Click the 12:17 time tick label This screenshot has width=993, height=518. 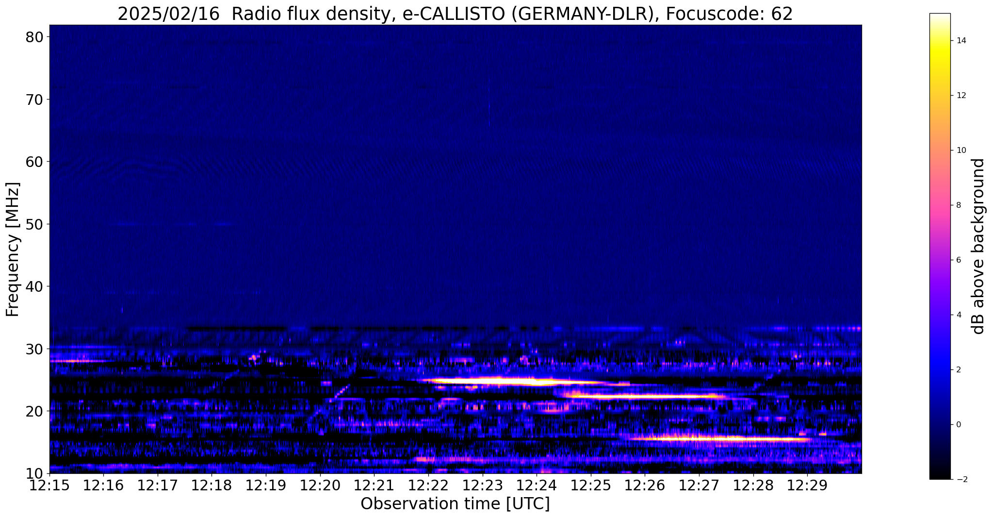(158, 485)
